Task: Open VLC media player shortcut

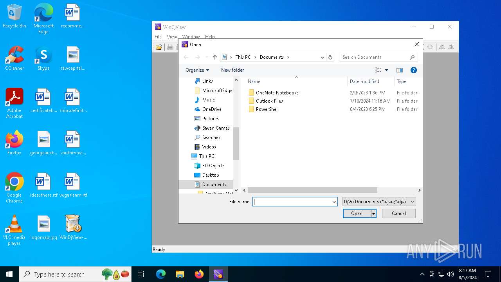Action: 14,230
